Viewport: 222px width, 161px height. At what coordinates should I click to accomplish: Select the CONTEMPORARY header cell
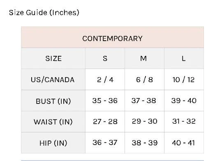(x=112, y=37)
